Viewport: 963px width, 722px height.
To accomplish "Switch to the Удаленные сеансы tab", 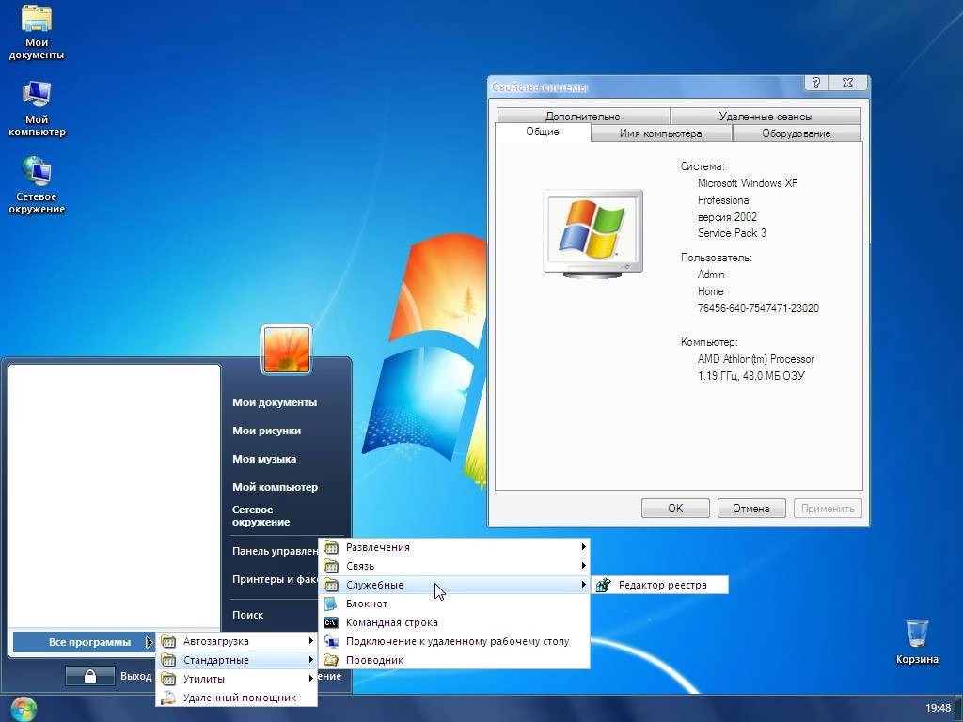I will [x=766, y=116].
